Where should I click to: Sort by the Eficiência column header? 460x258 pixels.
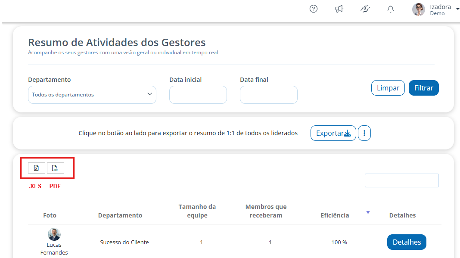[x=335, y=215]
